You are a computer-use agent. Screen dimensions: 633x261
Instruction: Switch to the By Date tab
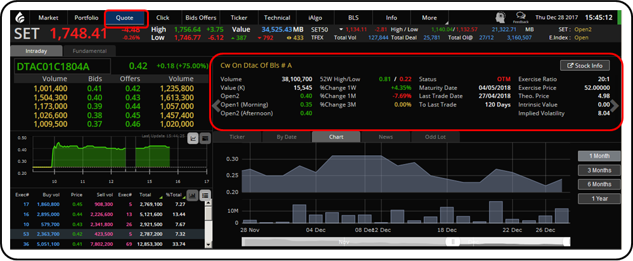[286, 137]
